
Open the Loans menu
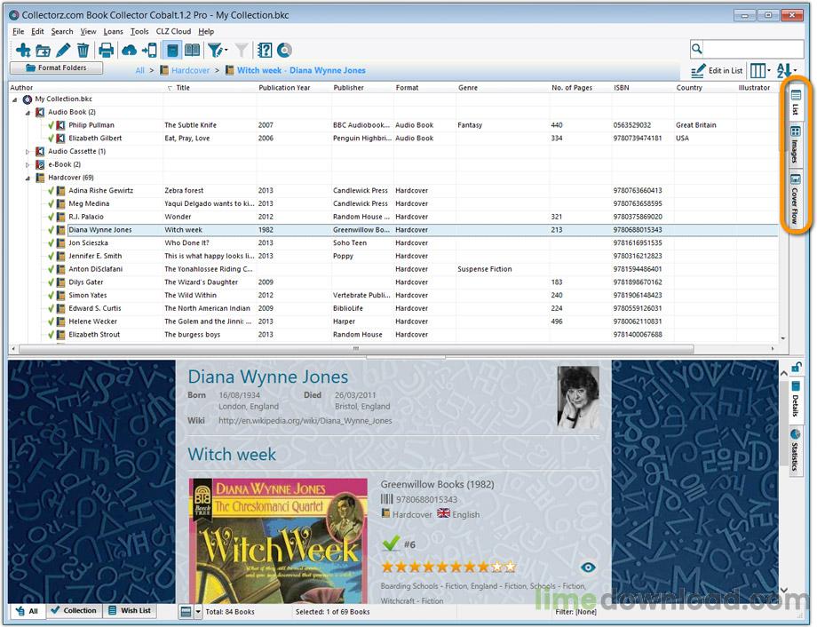click(113, 31)
